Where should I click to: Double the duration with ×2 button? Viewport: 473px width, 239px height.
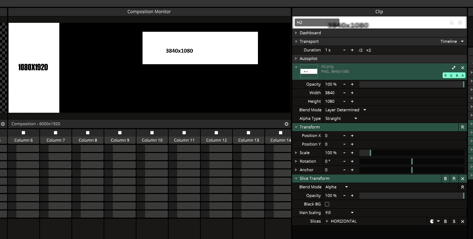[369, 50]
